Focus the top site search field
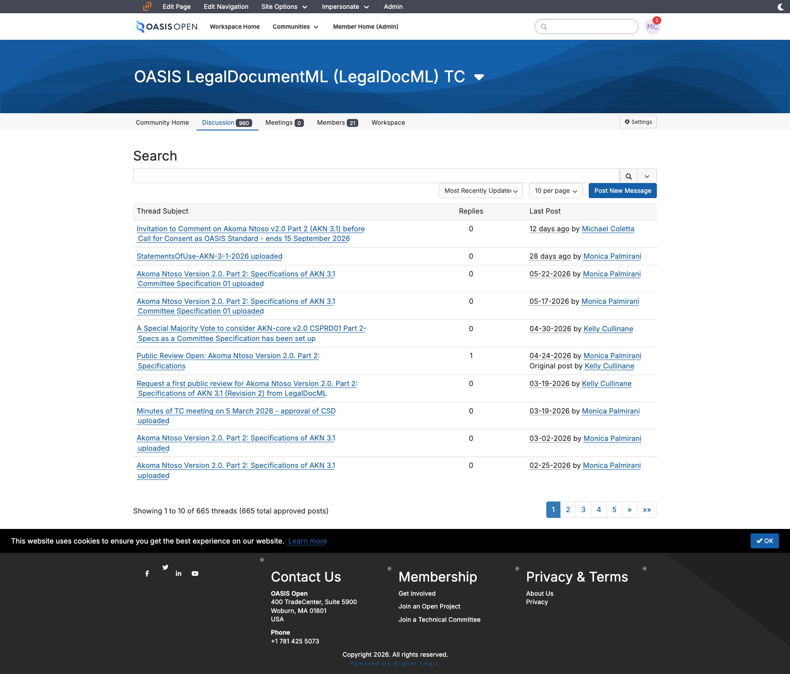The image size is (790, 674). tap(587, 27)
